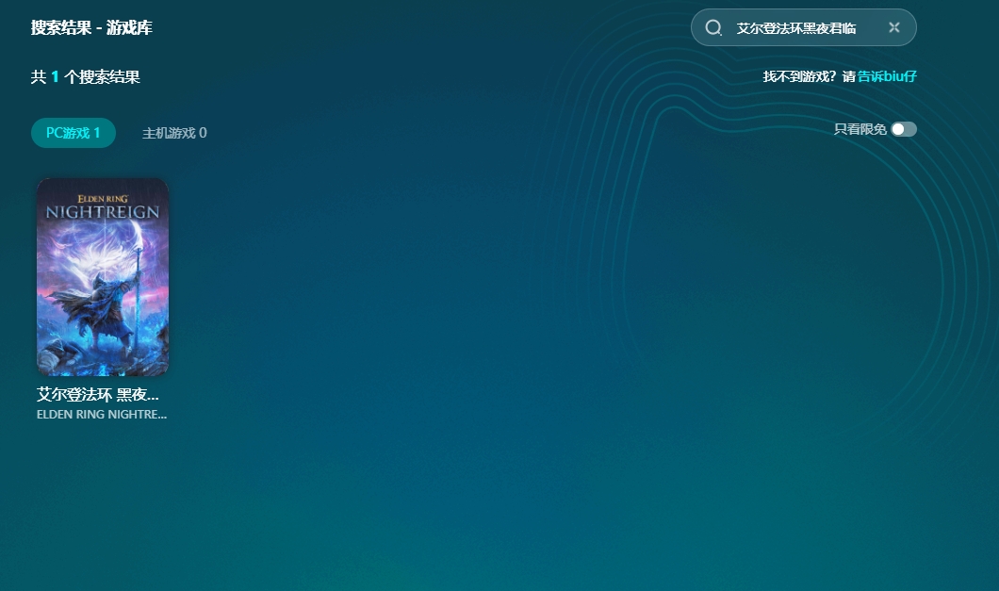
Task: Click the 只看限免 label text
Action: coord(860,129)
